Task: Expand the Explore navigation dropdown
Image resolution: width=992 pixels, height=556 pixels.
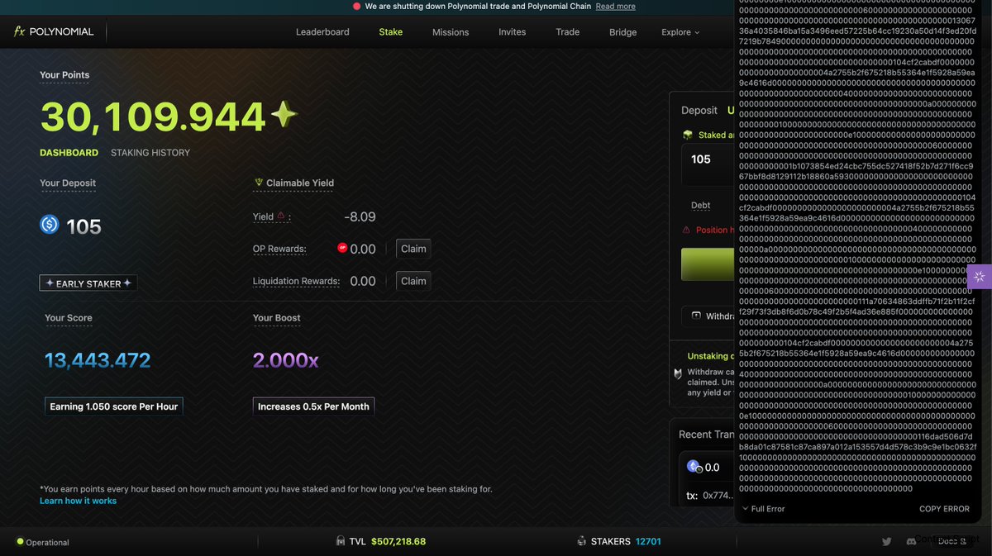Action: (680, 32)
